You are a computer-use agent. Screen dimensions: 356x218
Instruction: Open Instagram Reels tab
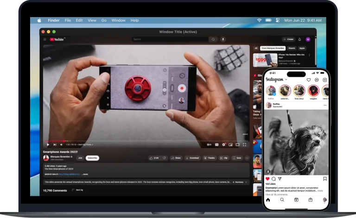pyautogui.click(x=296, y=199)
